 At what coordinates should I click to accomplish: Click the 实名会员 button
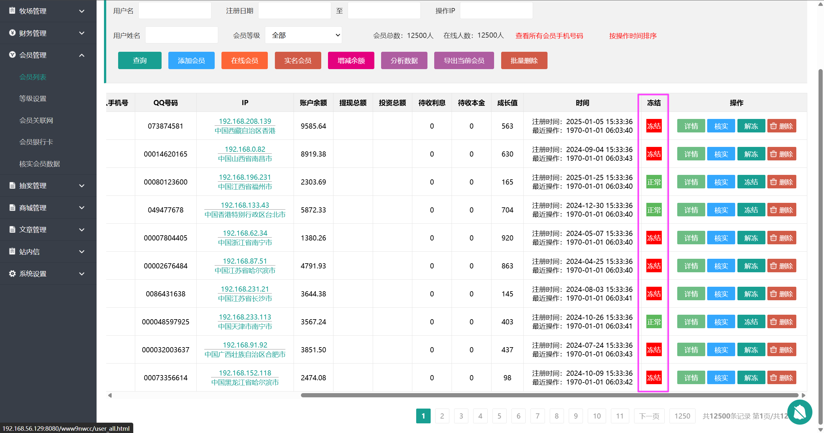(298, 60)
